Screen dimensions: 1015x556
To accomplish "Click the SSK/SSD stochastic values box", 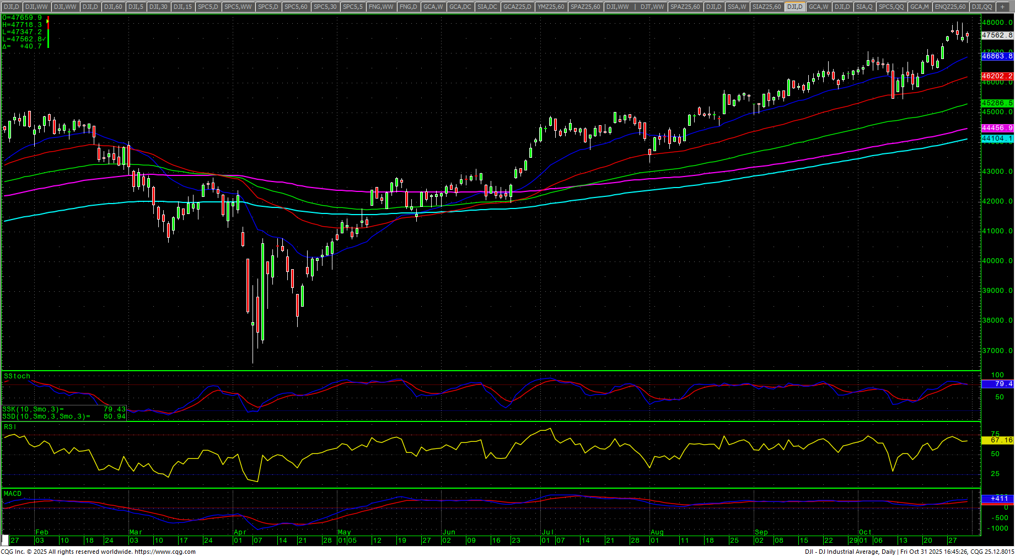I will (64, 413).
